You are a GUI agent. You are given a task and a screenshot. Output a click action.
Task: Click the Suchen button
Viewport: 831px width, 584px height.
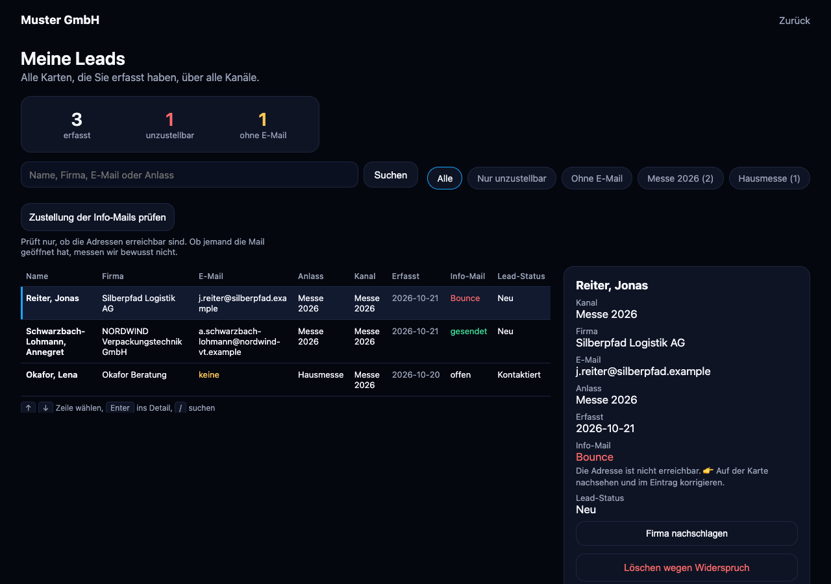pos(391,175)
